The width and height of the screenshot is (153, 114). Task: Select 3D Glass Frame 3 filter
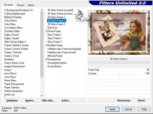click(56, 24)
